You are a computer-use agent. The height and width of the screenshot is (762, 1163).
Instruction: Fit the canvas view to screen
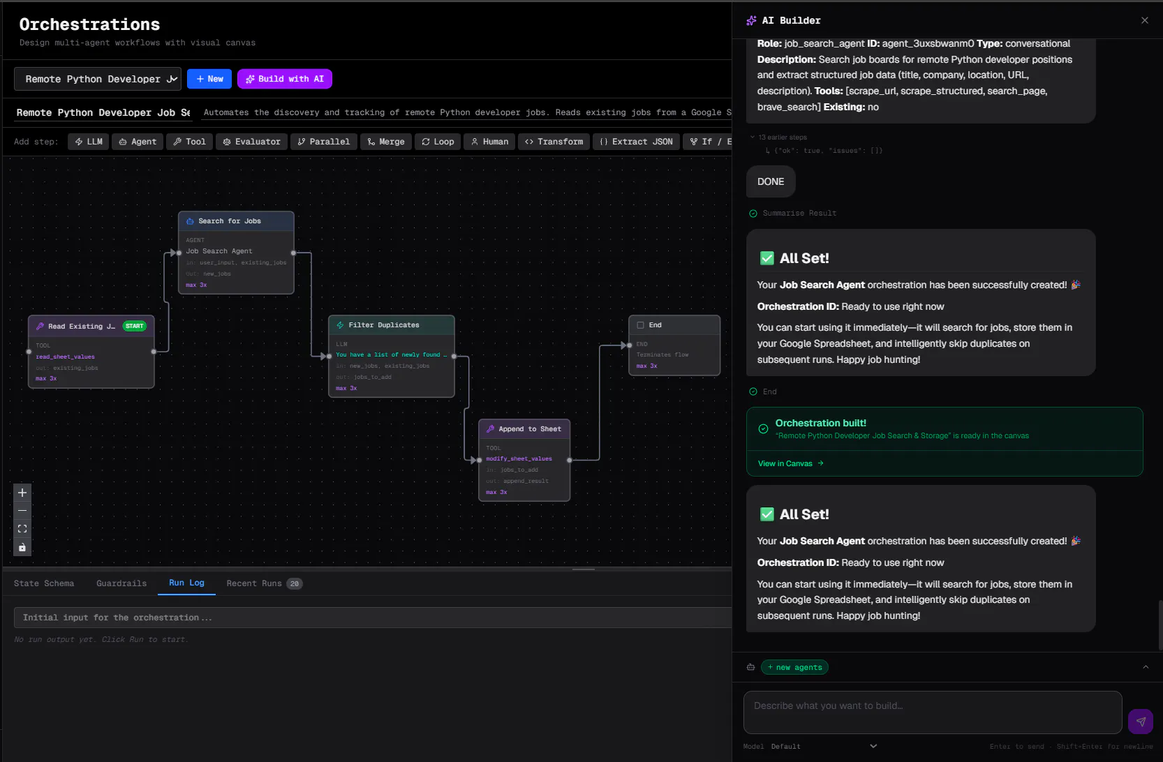22,529
